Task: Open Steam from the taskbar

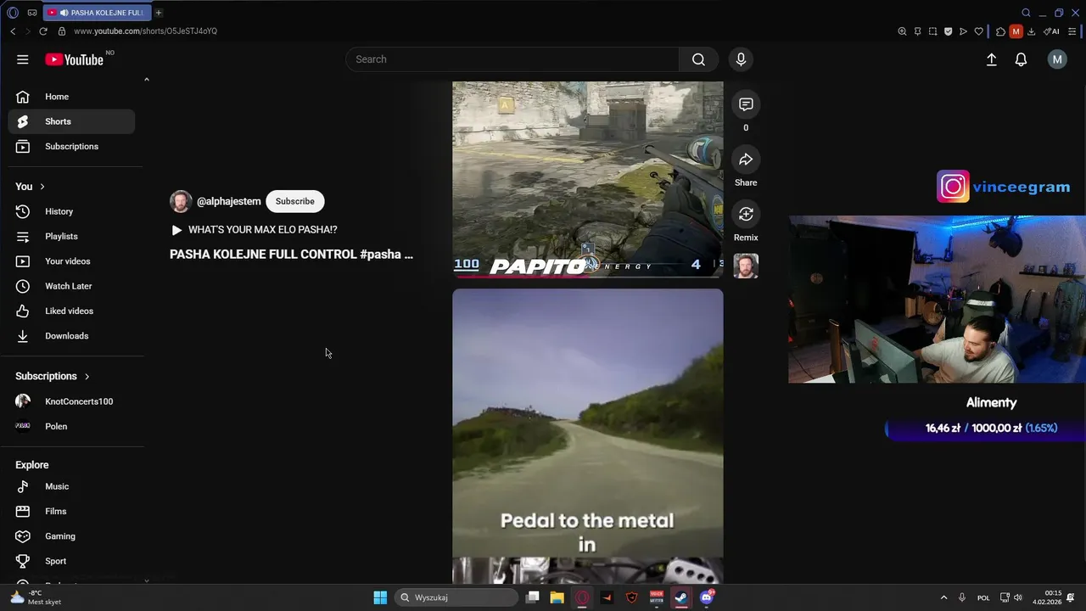Action: (680, 597)
